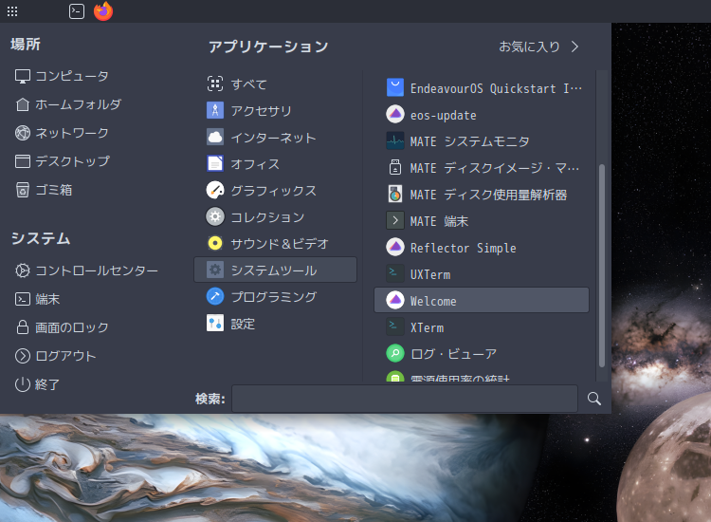
Task: Click "UXTerm" text
Action: click(430, 274)
